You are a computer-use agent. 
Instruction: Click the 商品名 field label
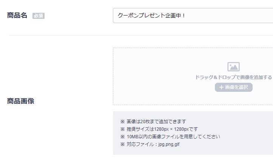17,15
